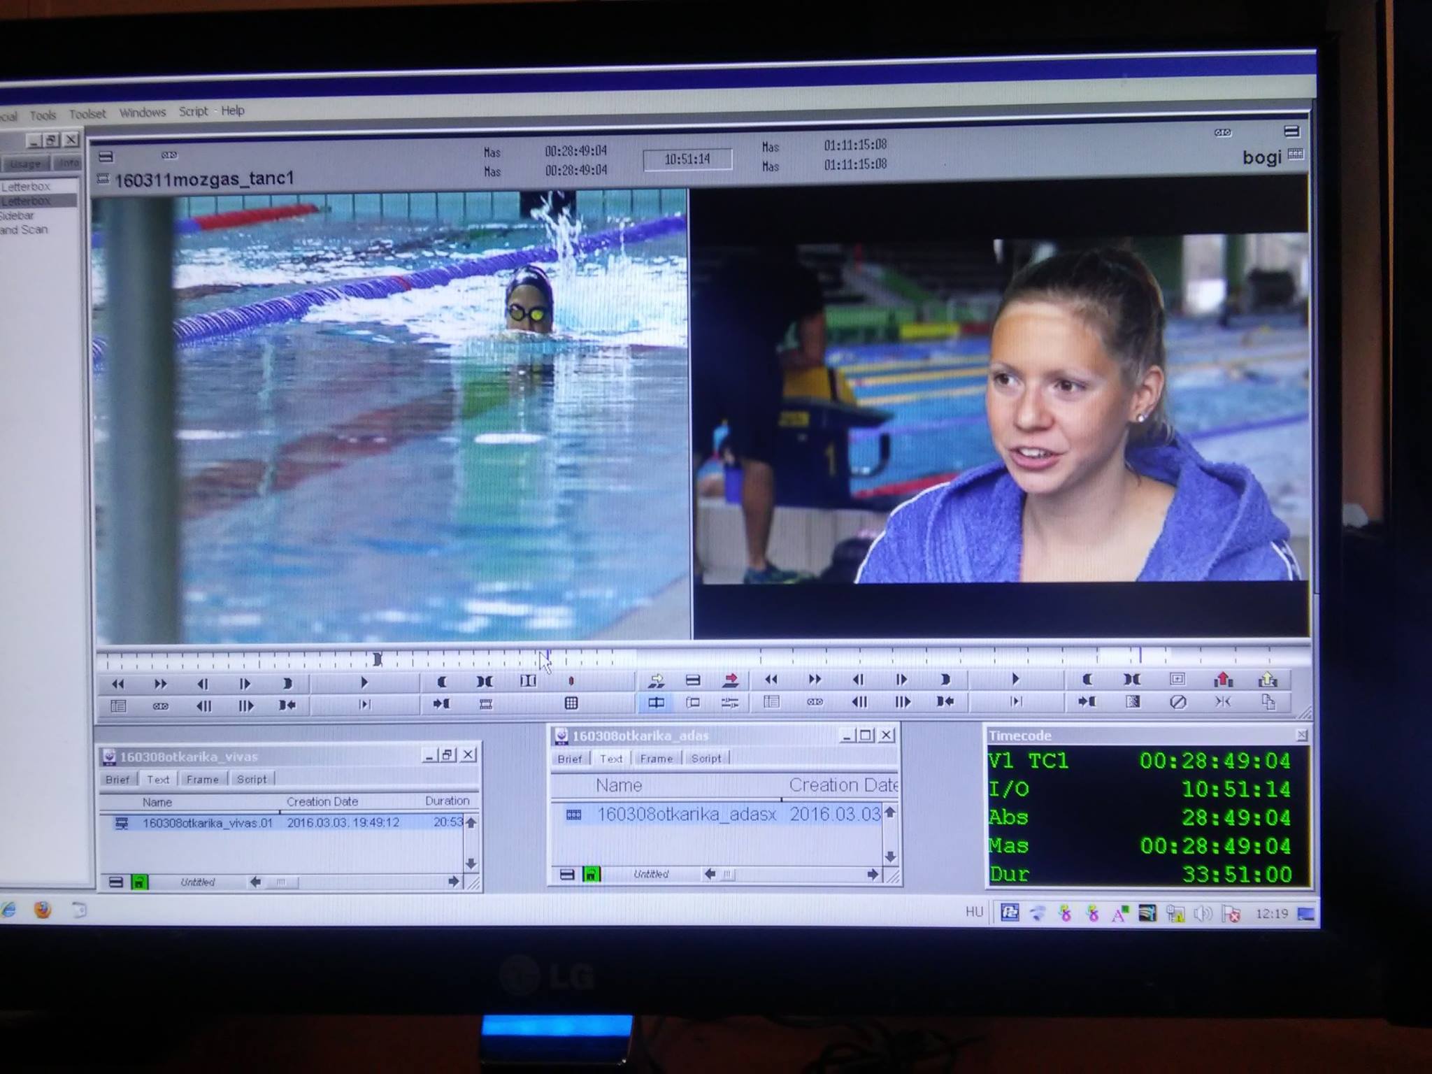Click the center duration field 10:51:14
Viewport: 1432px width, 1074px height.
click(x=687, y=159)
